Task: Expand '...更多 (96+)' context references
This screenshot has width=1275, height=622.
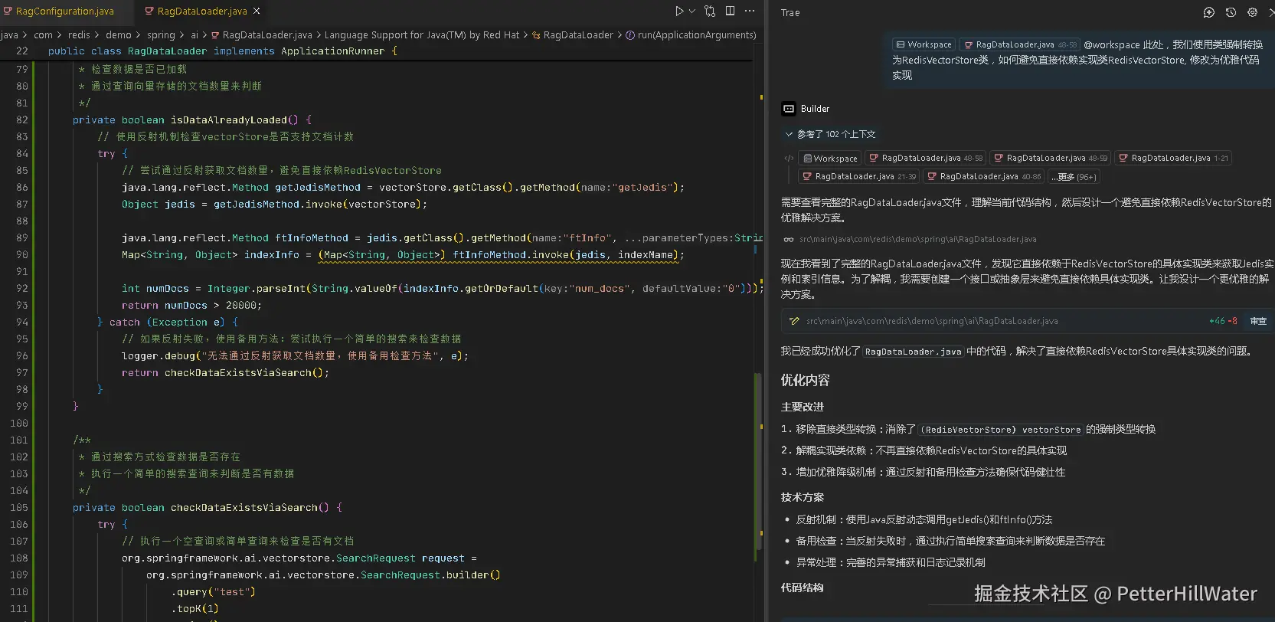Action: [1074, 176]
